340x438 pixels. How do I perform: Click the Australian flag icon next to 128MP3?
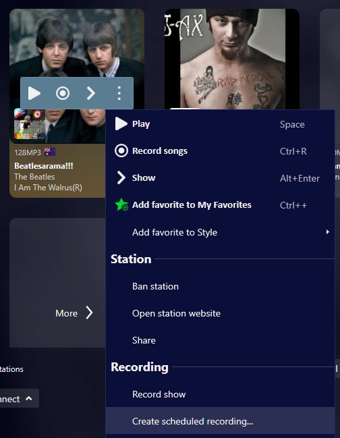(50, 152)
